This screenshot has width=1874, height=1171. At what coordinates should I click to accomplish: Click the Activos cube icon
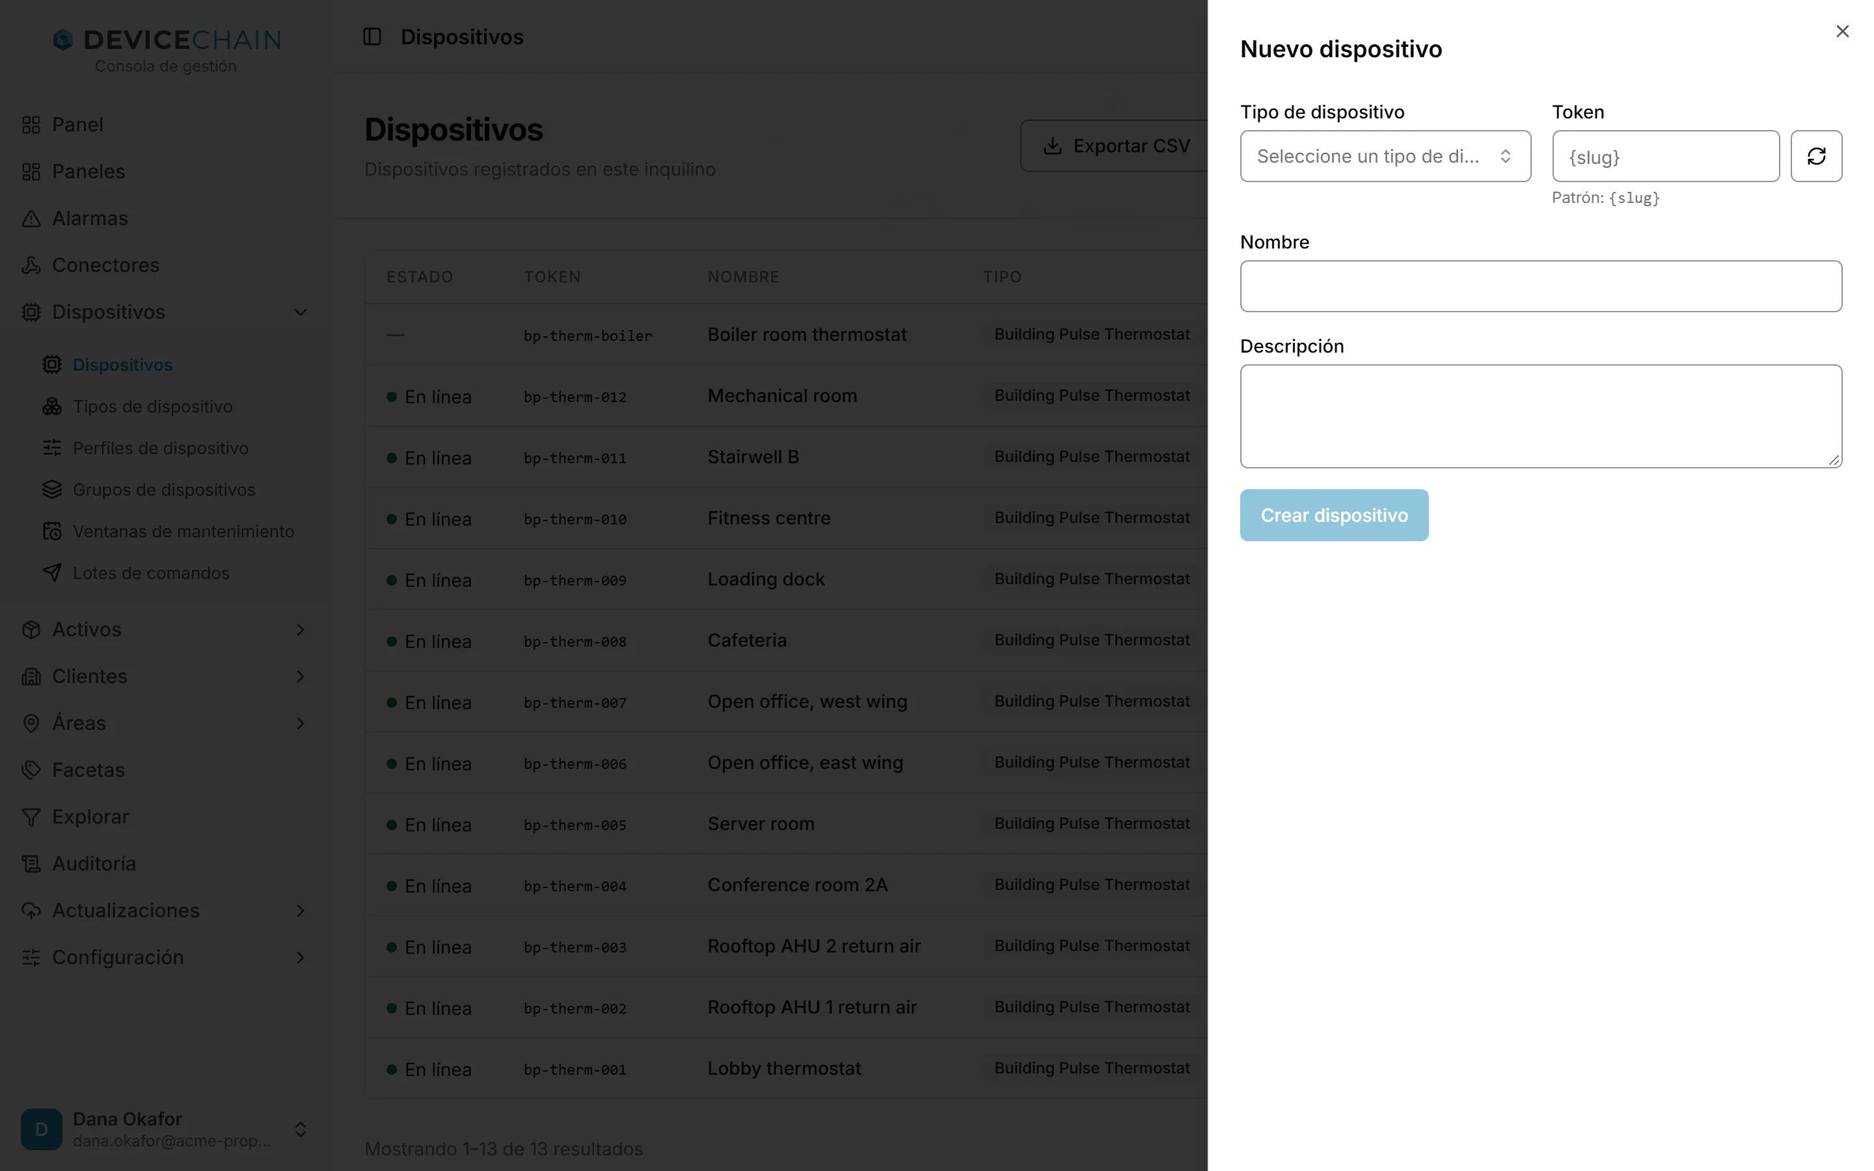click(31, 630)
